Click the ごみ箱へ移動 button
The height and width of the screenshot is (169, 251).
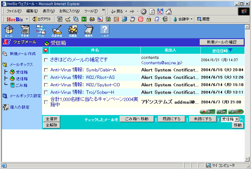coord(137,119)
